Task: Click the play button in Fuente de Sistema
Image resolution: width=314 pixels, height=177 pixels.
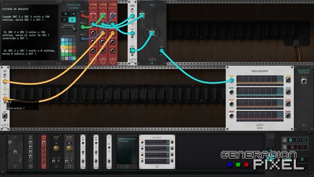Action: [x=66, y=14]
